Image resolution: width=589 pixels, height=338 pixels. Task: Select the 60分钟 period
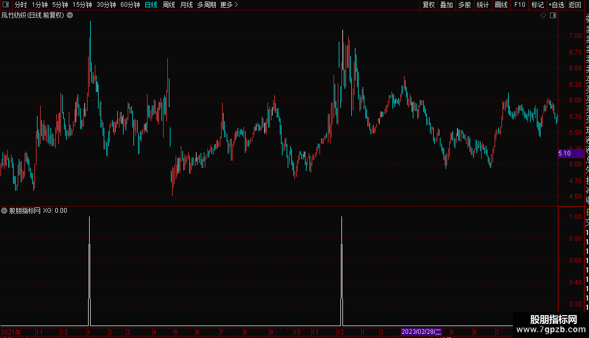130,5
